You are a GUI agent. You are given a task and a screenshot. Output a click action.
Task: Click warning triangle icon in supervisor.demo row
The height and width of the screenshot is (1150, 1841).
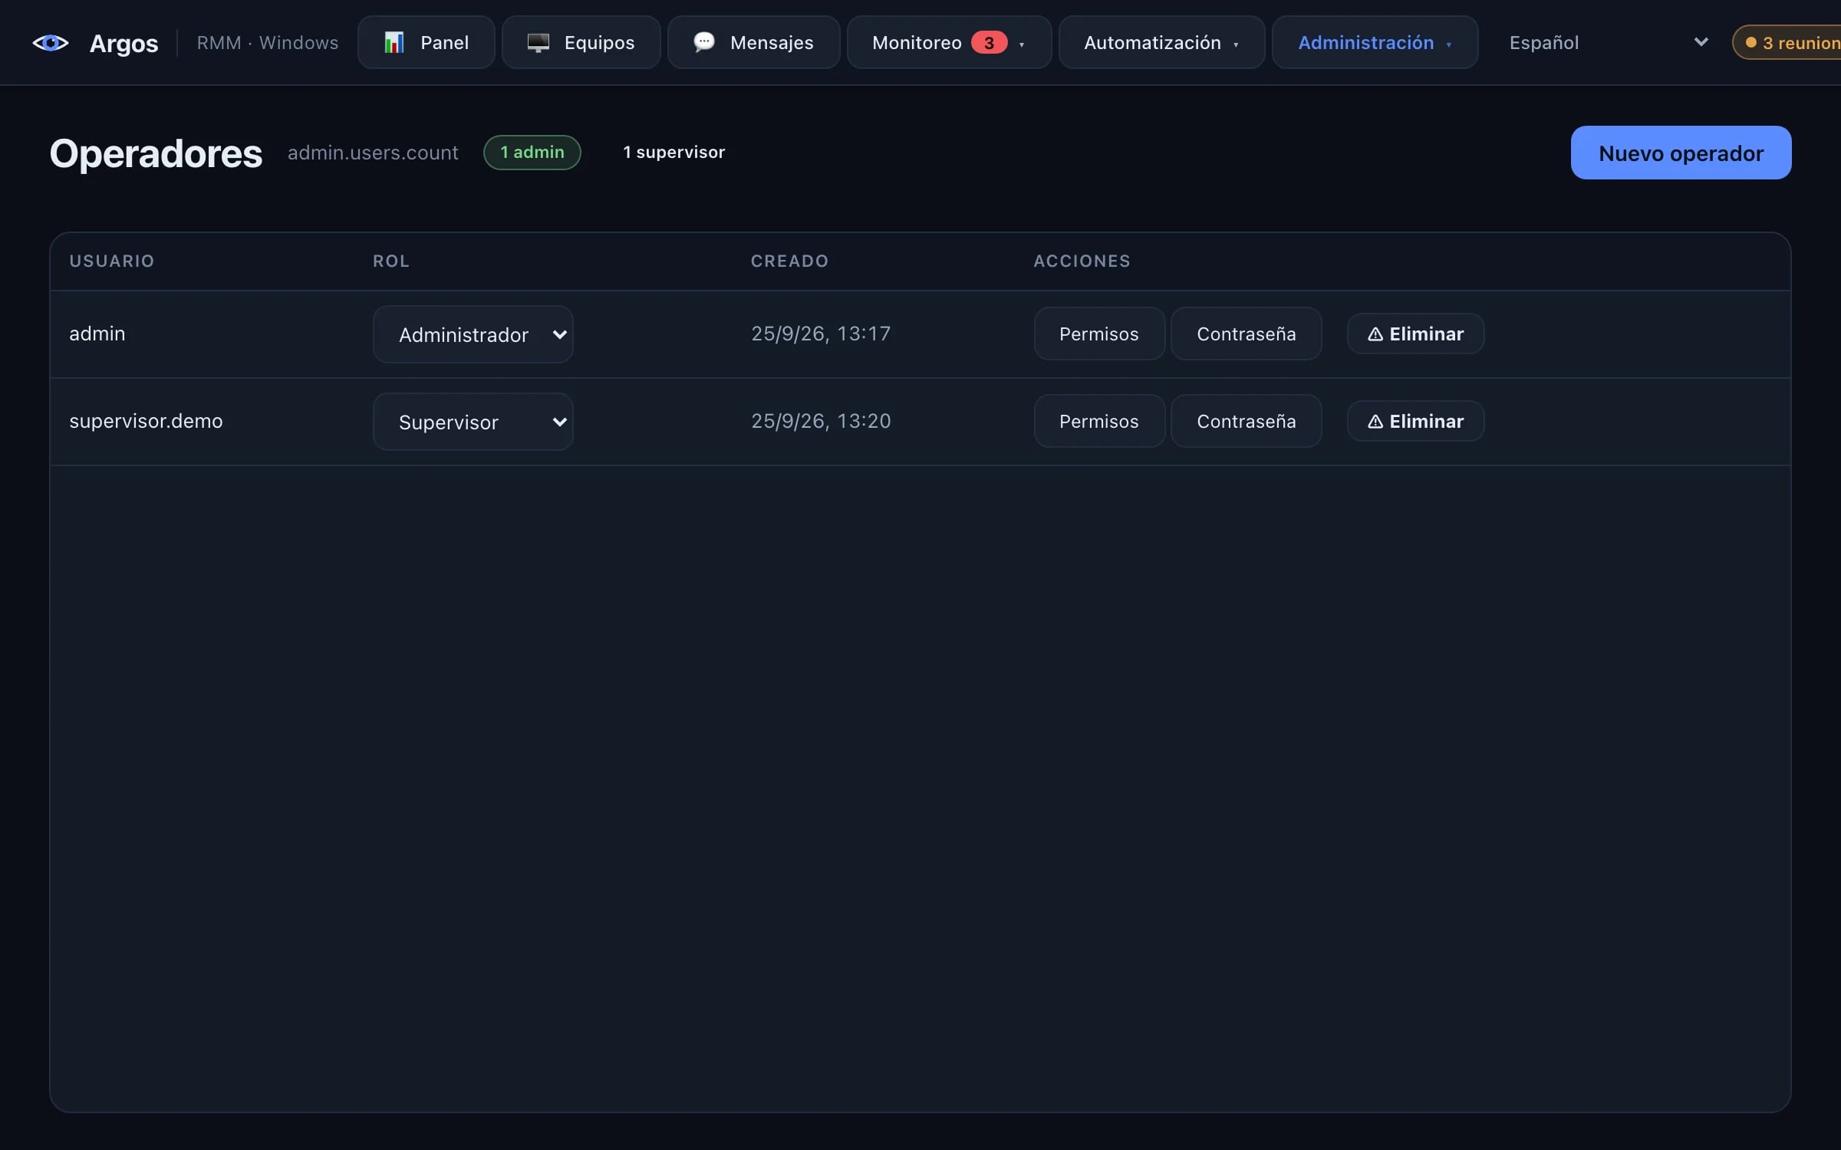1375,422
